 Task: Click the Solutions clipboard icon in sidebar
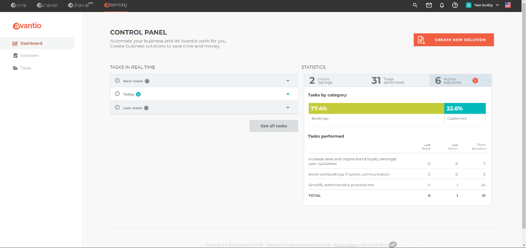click(15, 55)
